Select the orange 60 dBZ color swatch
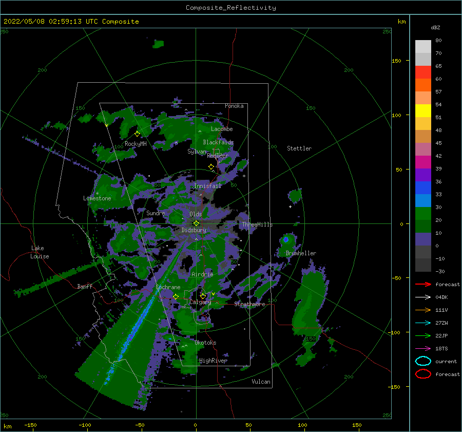Viewport: 462px width, 432px height. [x=423, y=85]
